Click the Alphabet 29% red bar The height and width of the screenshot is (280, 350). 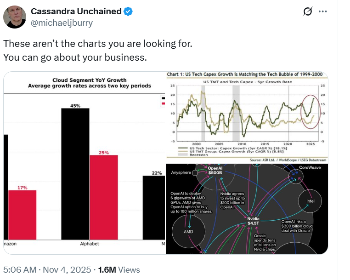pos(104,198)
